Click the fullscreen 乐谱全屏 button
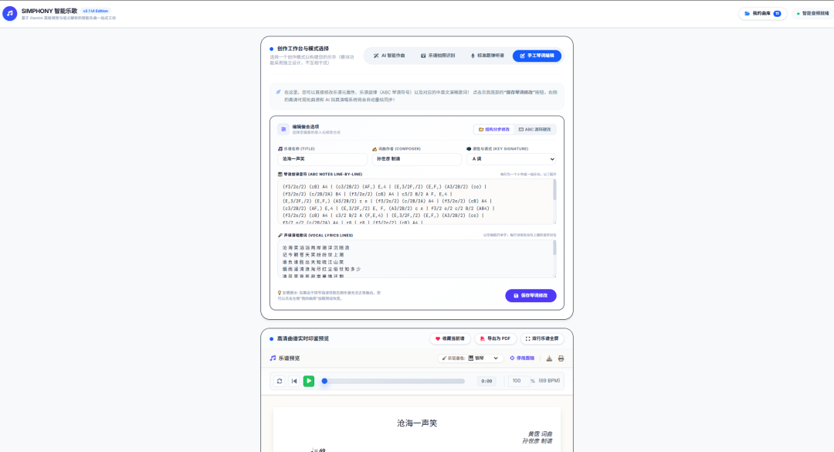Screen dimensions: 834x452 point(542,338)
